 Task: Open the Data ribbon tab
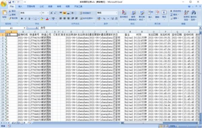(50, 6)
